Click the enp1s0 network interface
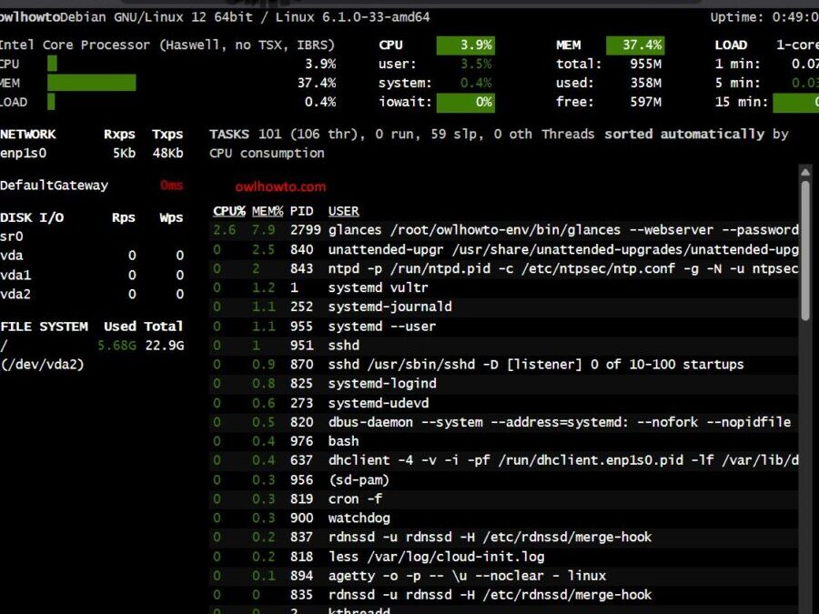The width and height of the screenshot is (819, 614). [24, 153]
